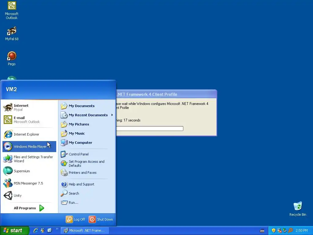Screen dimensions: 313x235
Task: Open Microsoft Outlook desktop shortcut
Action: [12, 10]
